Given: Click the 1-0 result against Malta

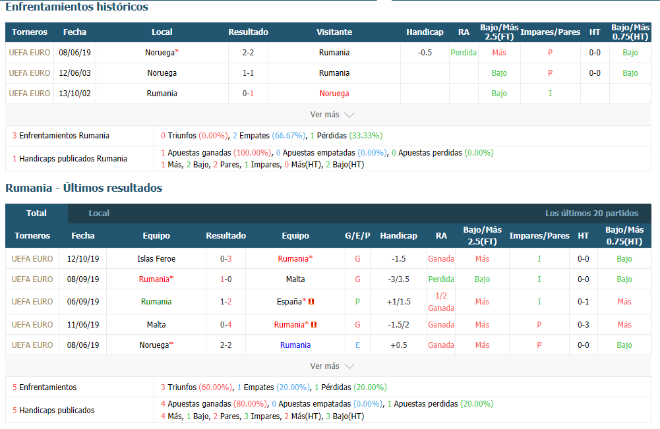Looking at the screenshot, I should pos(225,279).
